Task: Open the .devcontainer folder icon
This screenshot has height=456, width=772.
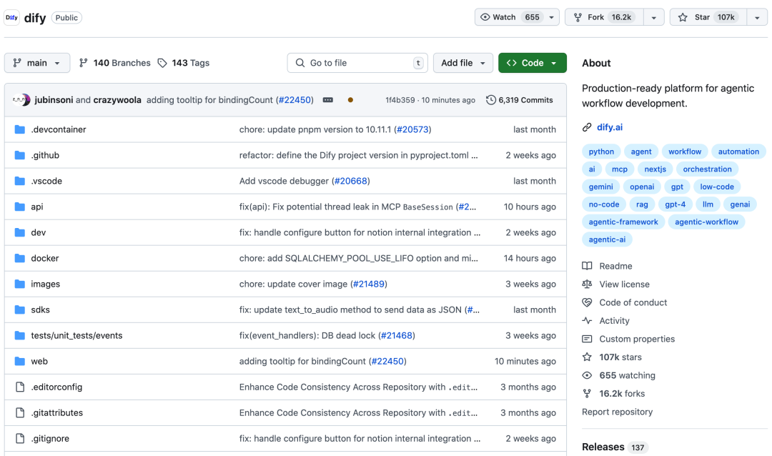Action: click(x=20, y=129)
